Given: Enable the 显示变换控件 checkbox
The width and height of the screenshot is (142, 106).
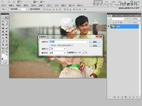Looking at the screenshot, I should [29, 9].
